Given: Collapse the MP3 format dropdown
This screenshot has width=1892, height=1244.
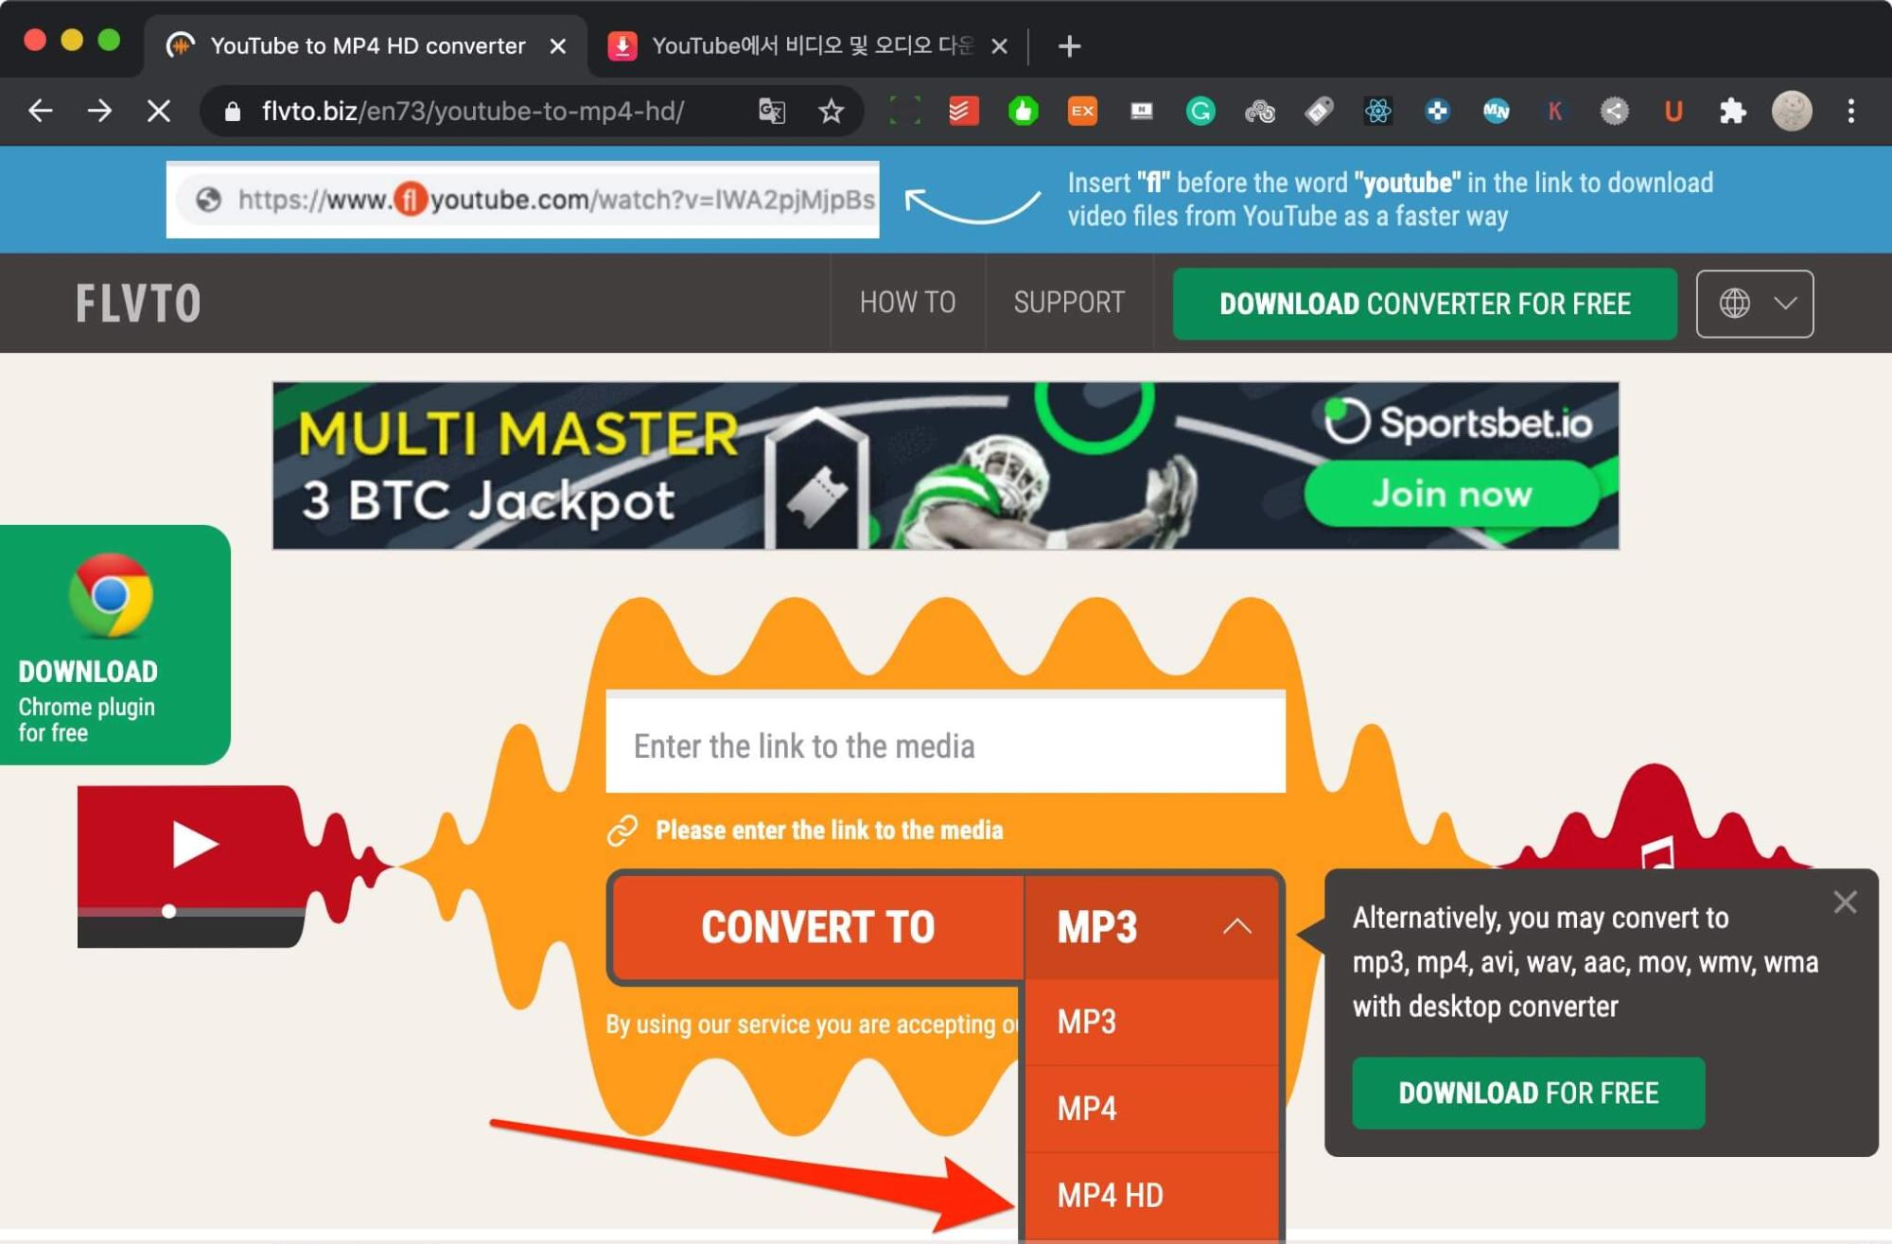Looking at the screenshot, I should click(1235, 926).
